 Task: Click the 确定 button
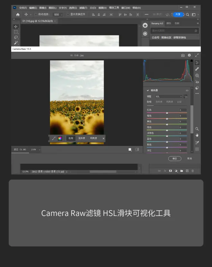[175, 158]
